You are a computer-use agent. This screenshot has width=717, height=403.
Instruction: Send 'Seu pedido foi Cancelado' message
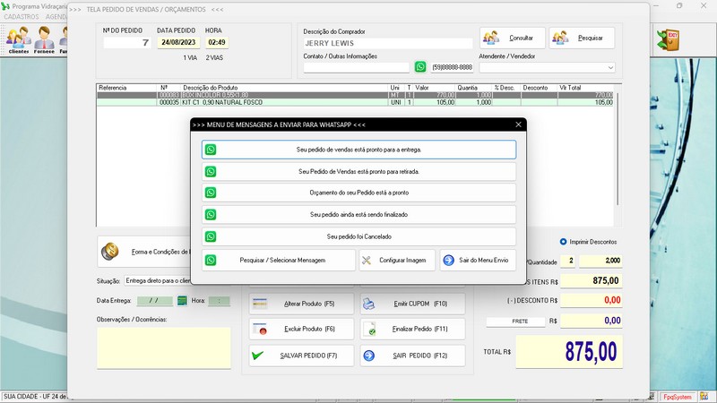359,236
